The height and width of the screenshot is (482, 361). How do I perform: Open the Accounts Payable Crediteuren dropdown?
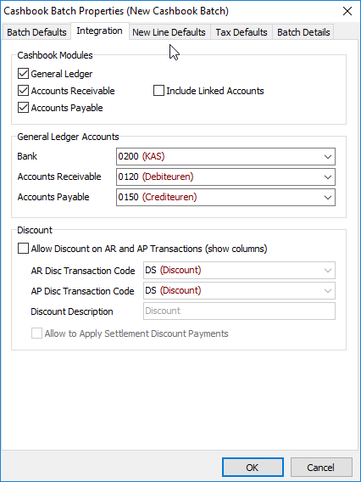328,197
